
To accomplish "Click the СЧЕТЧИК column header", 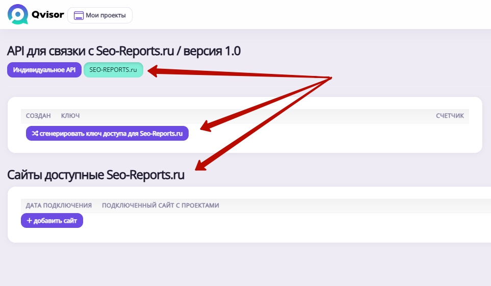I will coord(450,116).
